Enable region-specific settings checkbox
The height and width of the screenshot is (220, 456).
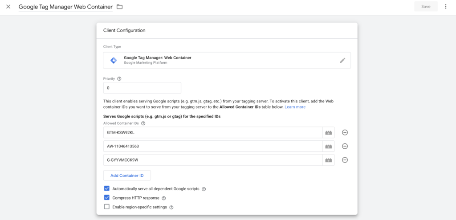107,207
